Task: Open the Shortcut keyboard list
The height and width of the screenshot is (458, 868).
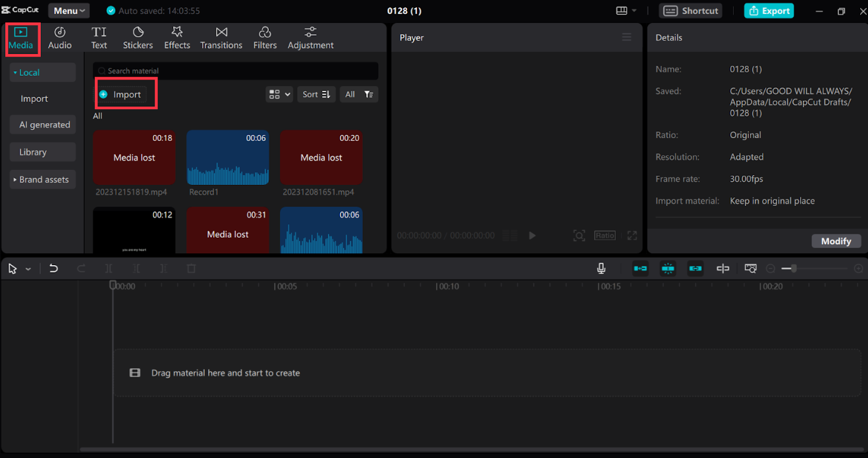Action: [x=691, y=11]
